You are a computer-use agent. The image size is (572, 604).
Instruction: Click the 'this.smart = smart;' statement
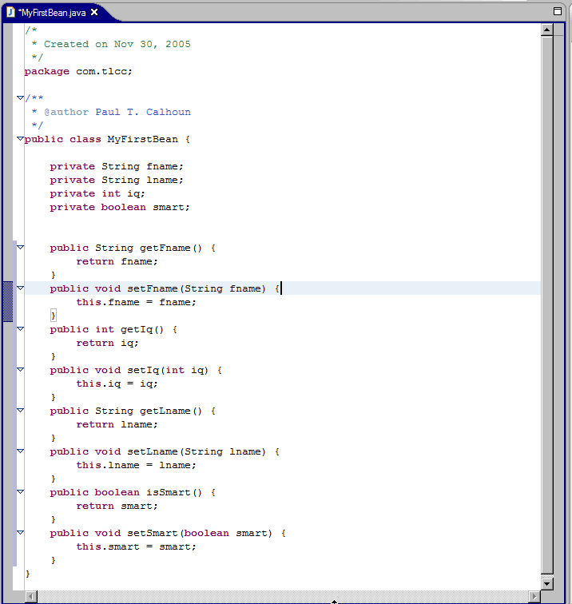tap(136, 547)
